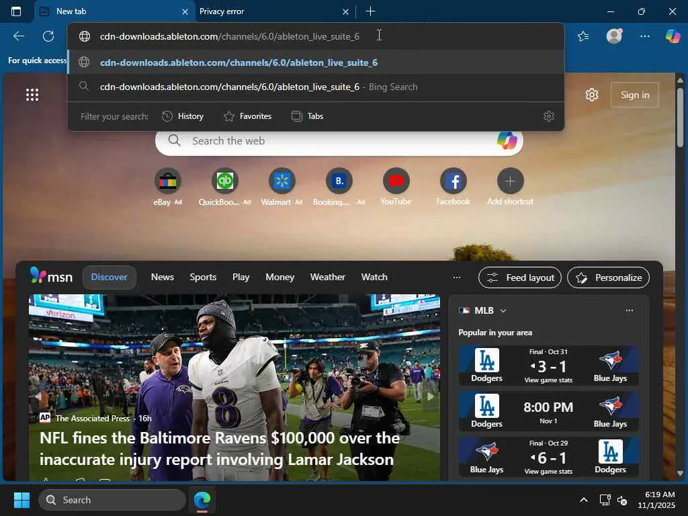This screenshot has width=688, height=516.
Task: Open Booking.com shortcut tile
Action: tap(339, 187)
